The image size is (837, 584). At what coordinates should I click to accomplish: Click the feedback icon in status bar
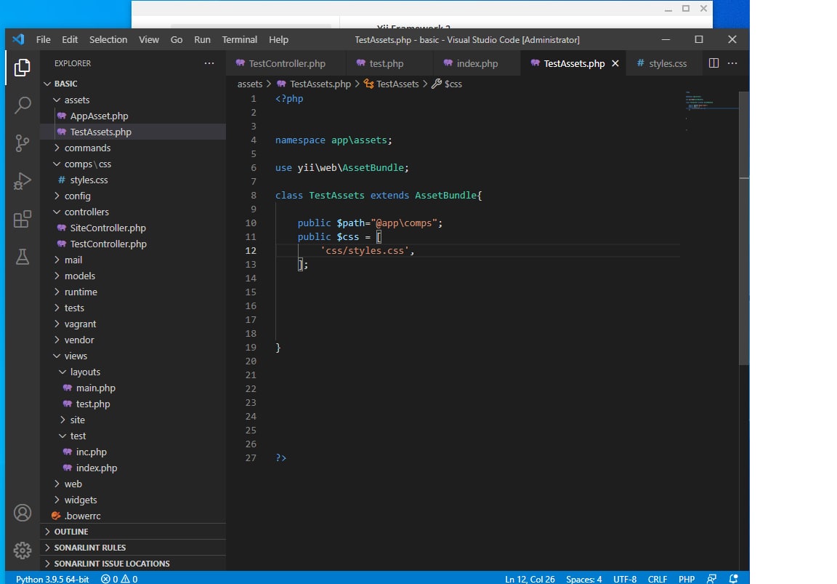[x=711, y=579]
